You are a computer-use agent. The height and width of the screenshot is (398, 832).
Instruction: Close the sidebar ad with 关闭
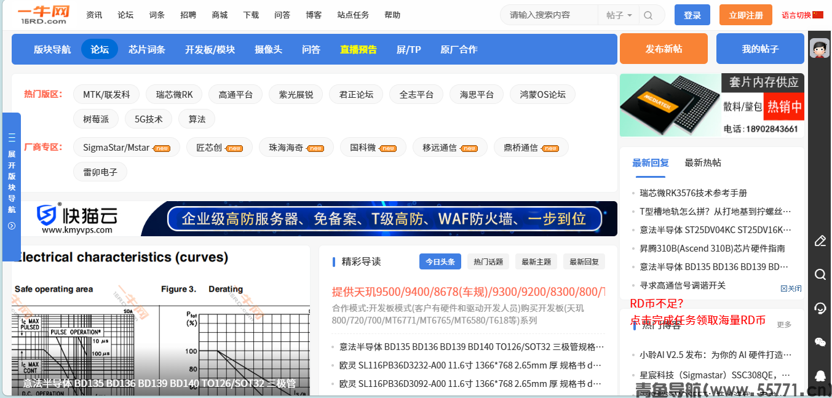point(791,289)
